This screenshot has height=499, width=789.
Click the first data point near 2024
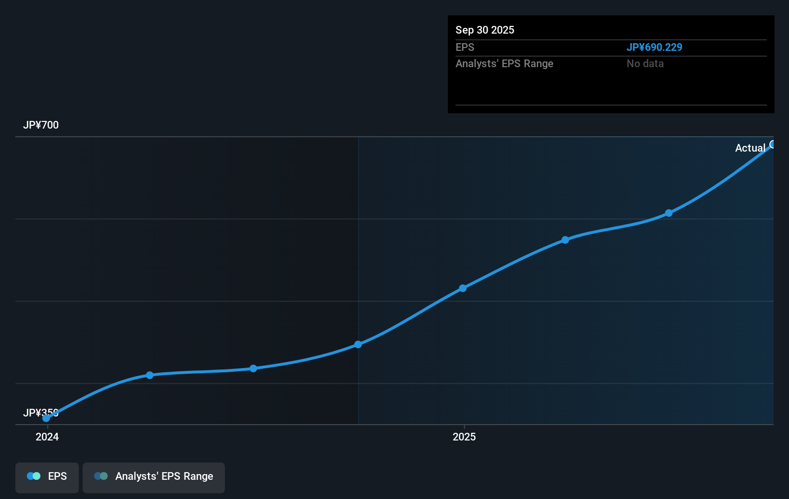(x=46, y=418)
